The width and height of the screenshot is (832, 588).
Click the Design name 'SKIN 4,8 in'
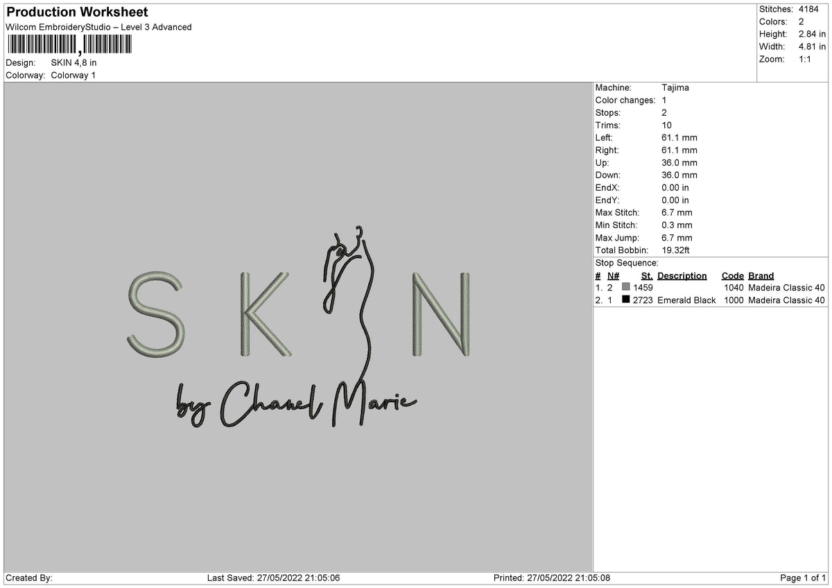point(74,62)
